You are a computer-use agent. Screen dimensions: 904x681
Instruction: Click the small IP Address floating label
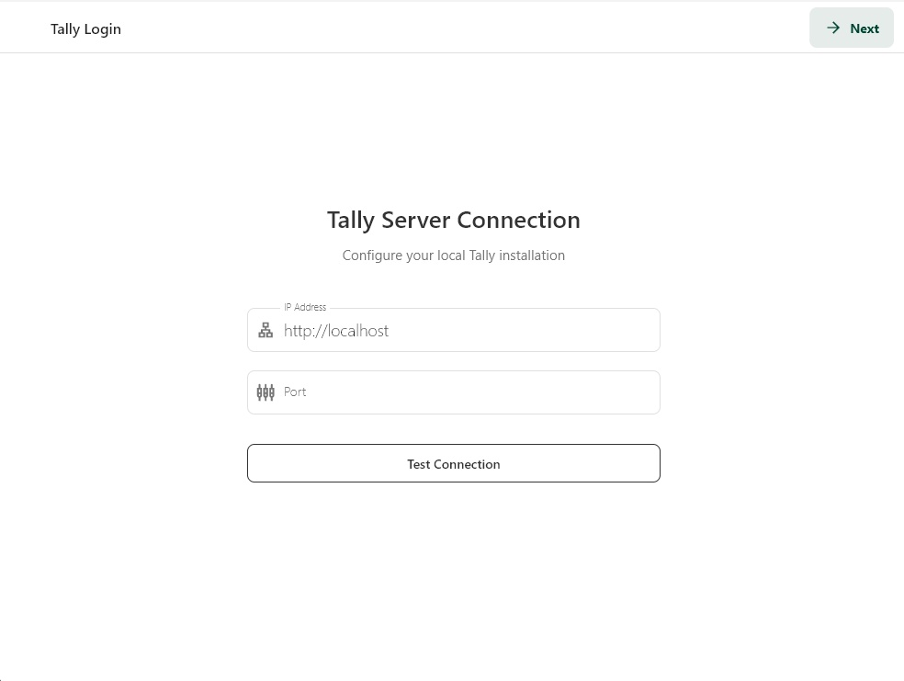[x=305, y=307]
